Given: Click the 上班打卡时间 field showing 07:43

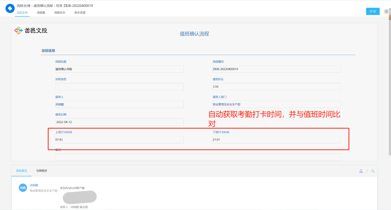Looking at the screenshot, I should pos(119,139).
